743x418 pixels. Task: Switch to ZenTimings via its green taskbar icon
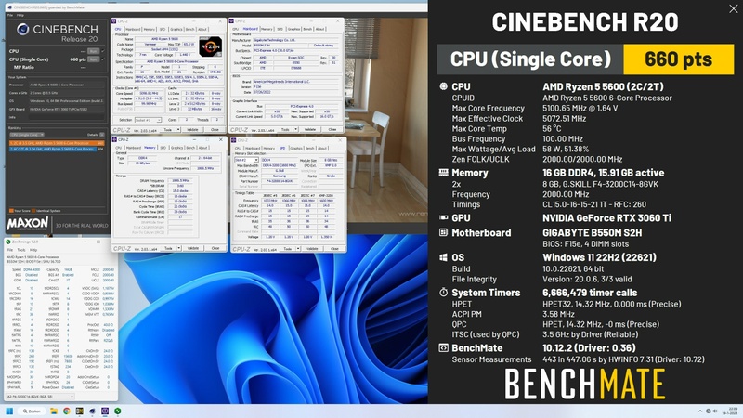point(118,411)
